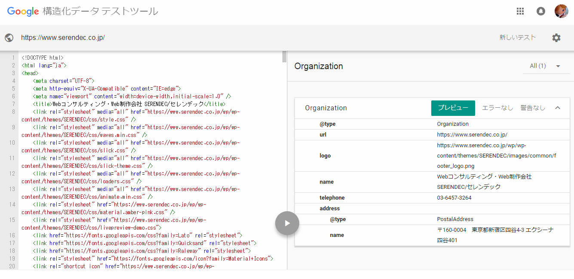Click the Quicksand font stylesheet line
This screenshot has height=279, width=574.
pyautogui.click(x=144, y=243)
